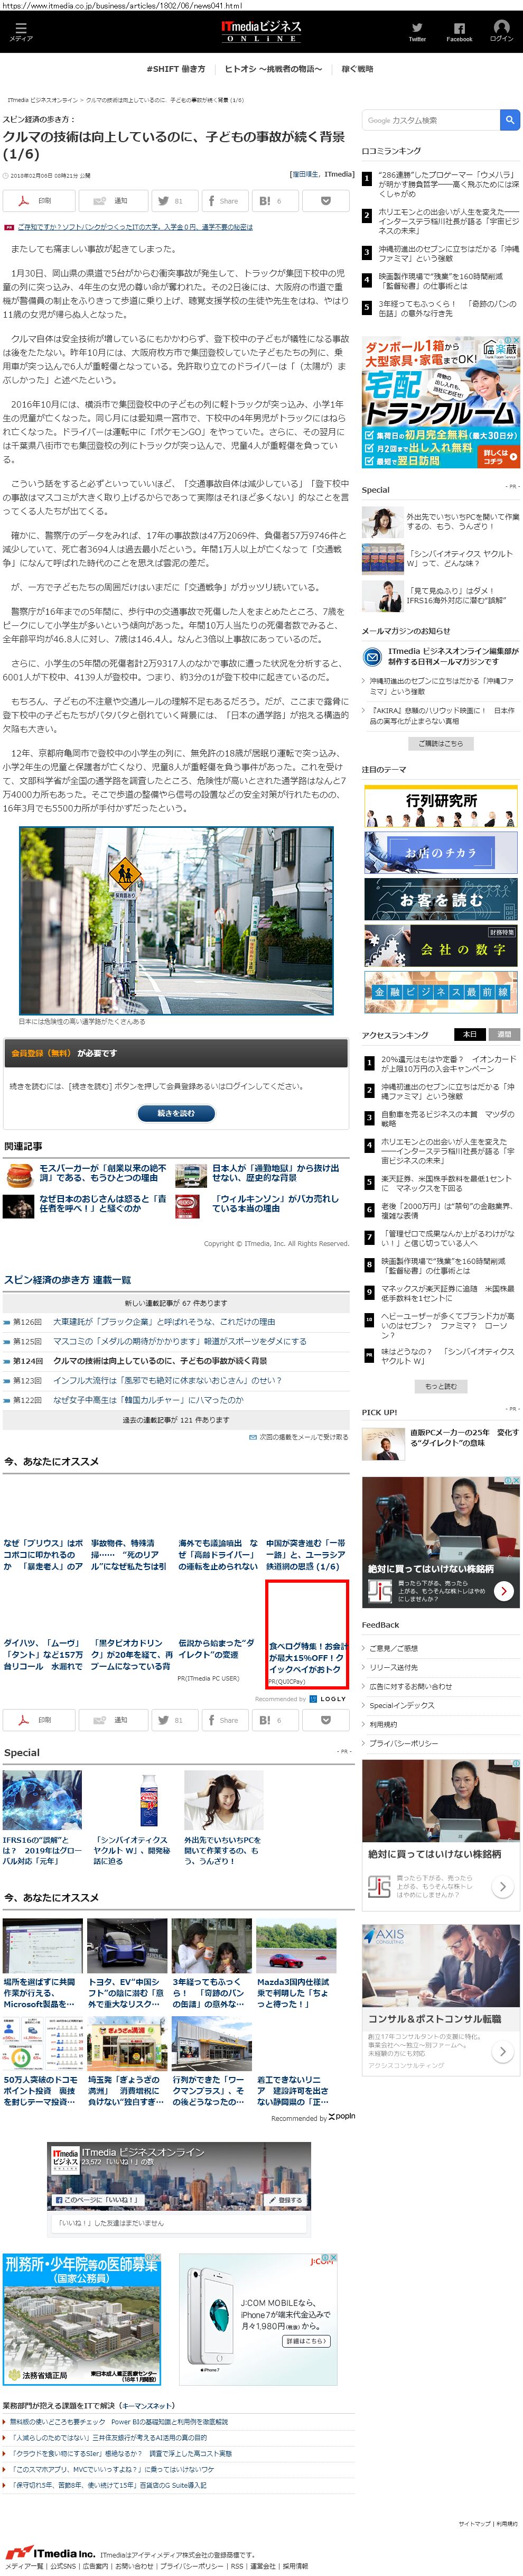Expand the 過去の連載記事が121件あります bar
The height and width of the screenshot is (2576, 523).
point(176,1419)
